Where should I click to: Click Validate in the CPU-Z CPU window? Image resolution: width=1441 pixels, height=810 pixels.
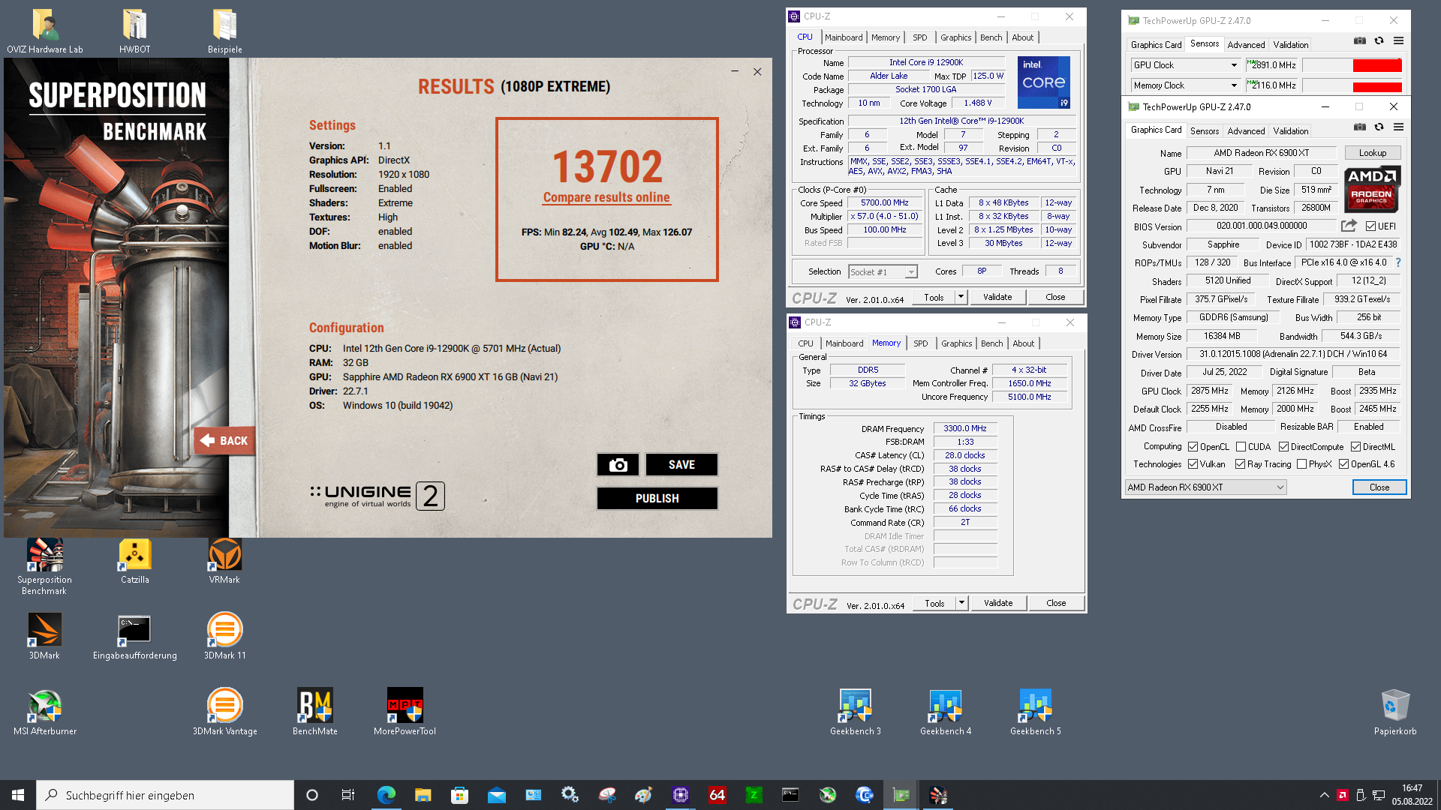[997, 297]
